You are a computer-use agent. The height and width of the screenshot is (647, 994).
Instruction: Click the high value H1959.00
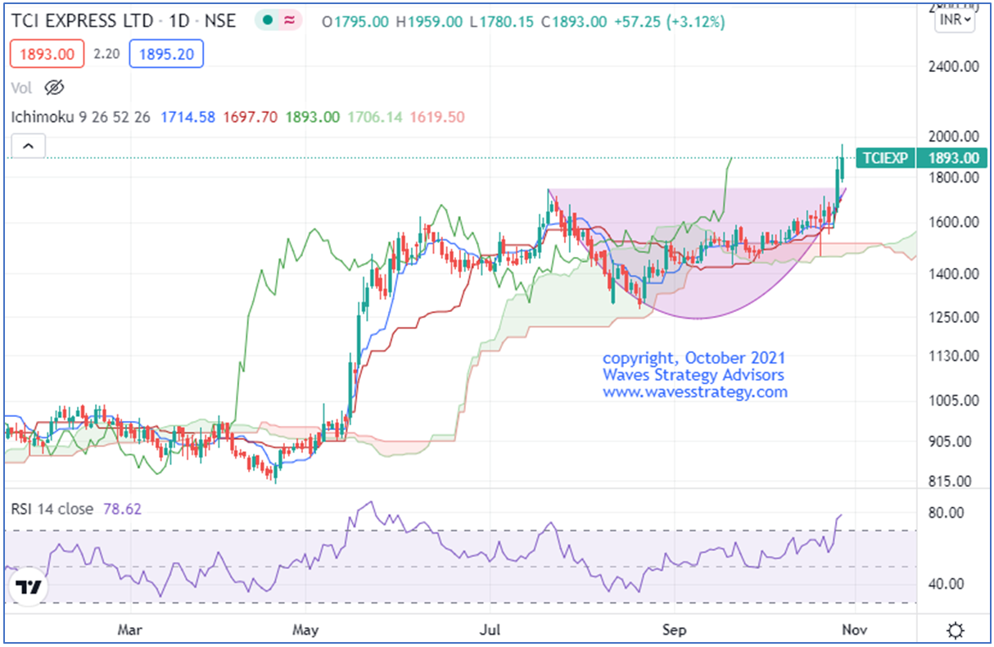pos(429,22)
